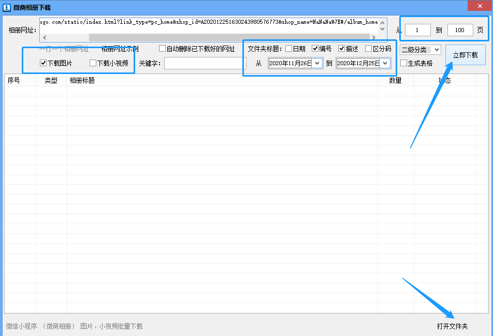Click the 相册网址示例 link

tap(120, 49)
